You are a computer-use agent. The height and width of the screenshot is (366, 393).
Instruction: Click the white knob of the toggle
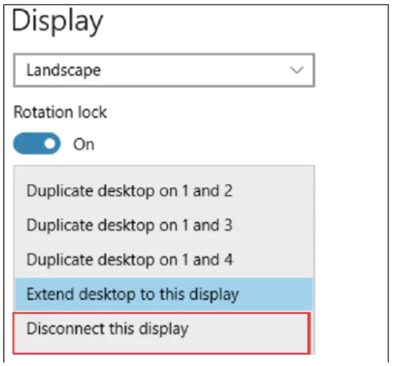(x=50, y=143)
